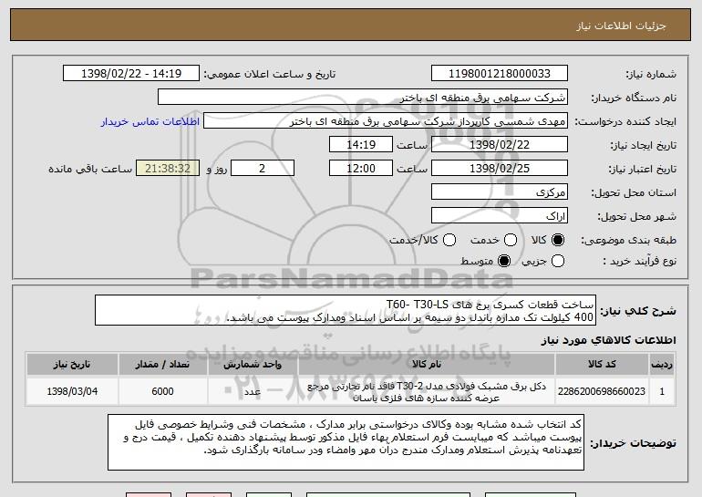The height and width of the screenshot is (497, 702).
Task: Click the delivery city field اراک
Action: [500, 216]
